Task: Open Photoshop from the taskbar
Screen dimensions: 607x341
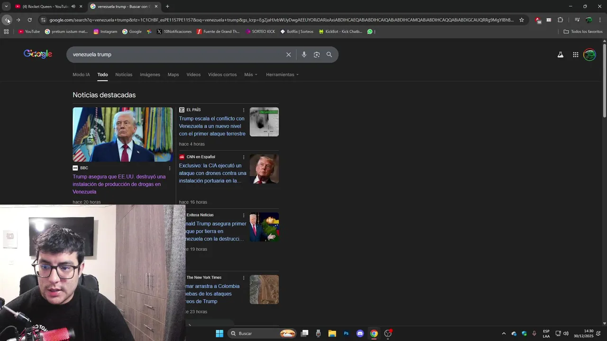Action: (x=346, y=333)
